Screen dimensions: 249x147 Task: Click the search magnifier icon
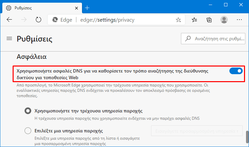tap(188, 39)
